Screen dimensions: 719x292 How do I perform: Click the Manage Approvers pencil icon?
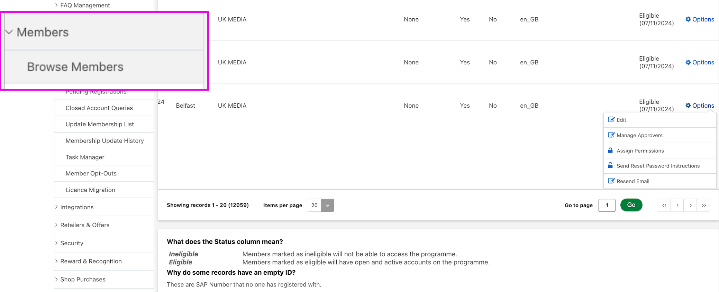pyautogui.click(x=611, y=135)
